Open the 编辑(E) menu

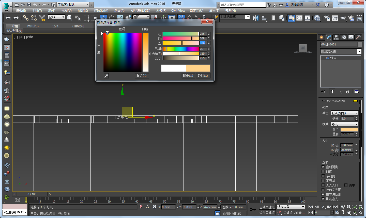click(21, 11)
